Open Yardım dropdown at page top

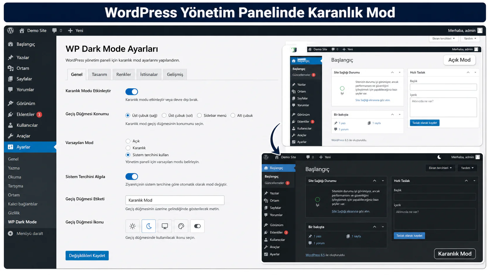pyautogui.click(x=470, y=39)
